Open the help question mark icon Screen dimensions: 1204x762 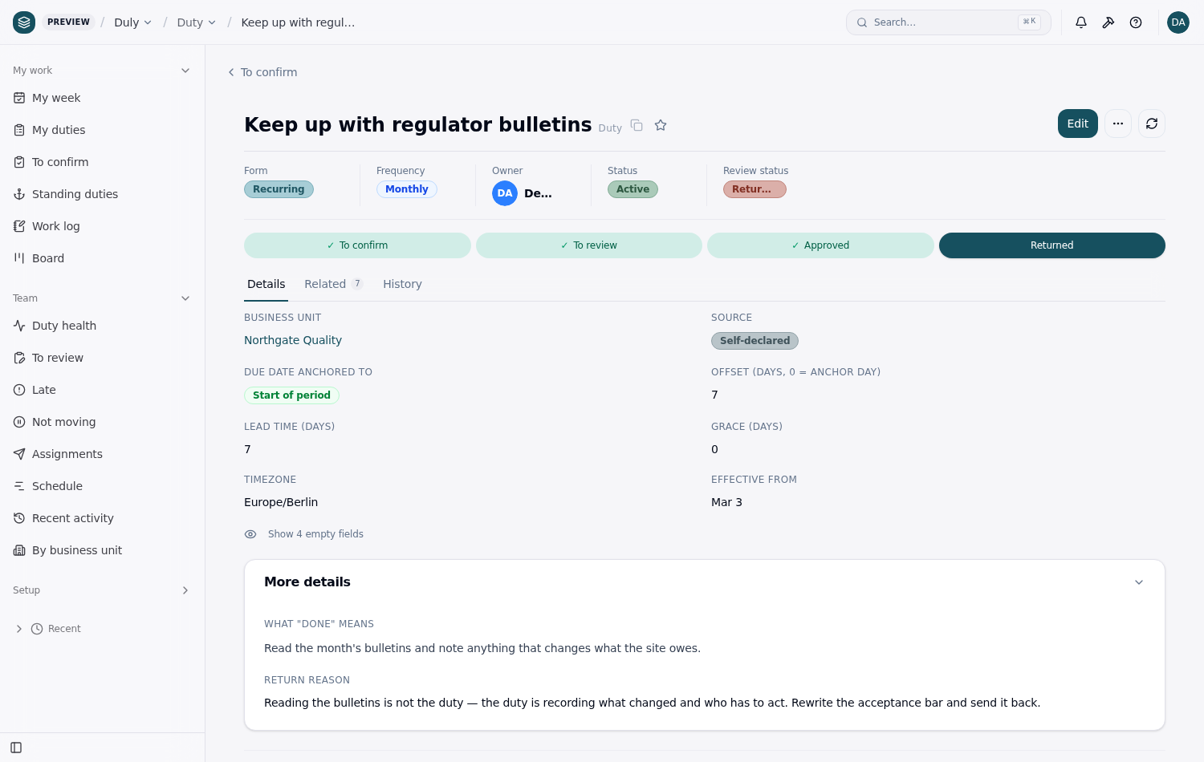click(x=1136, y=22)
